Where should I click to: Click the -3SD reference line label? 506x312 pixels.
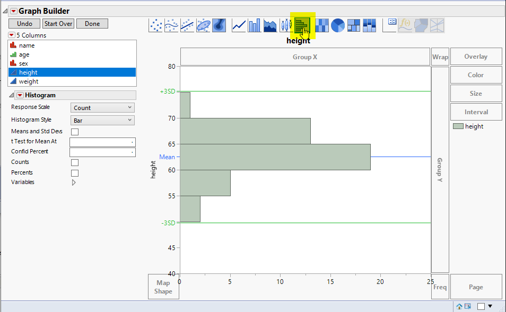[168, 223]
